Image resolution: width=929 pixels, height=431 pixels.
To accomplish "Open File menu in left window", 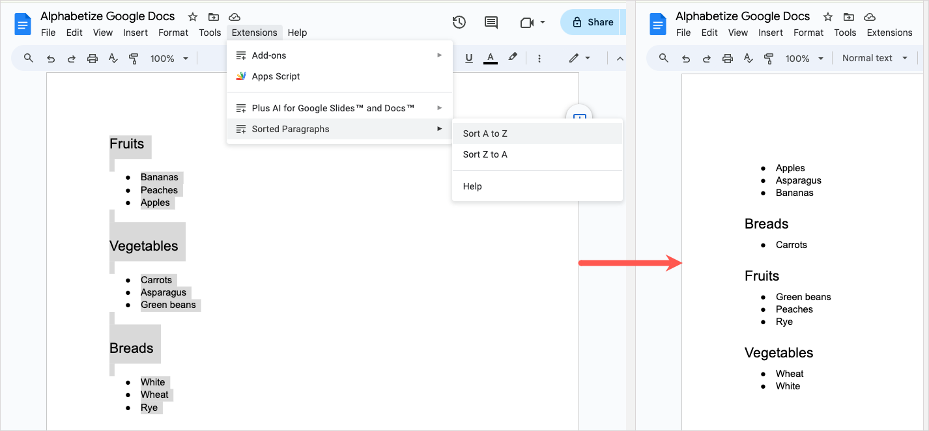I will click(49, 33).
